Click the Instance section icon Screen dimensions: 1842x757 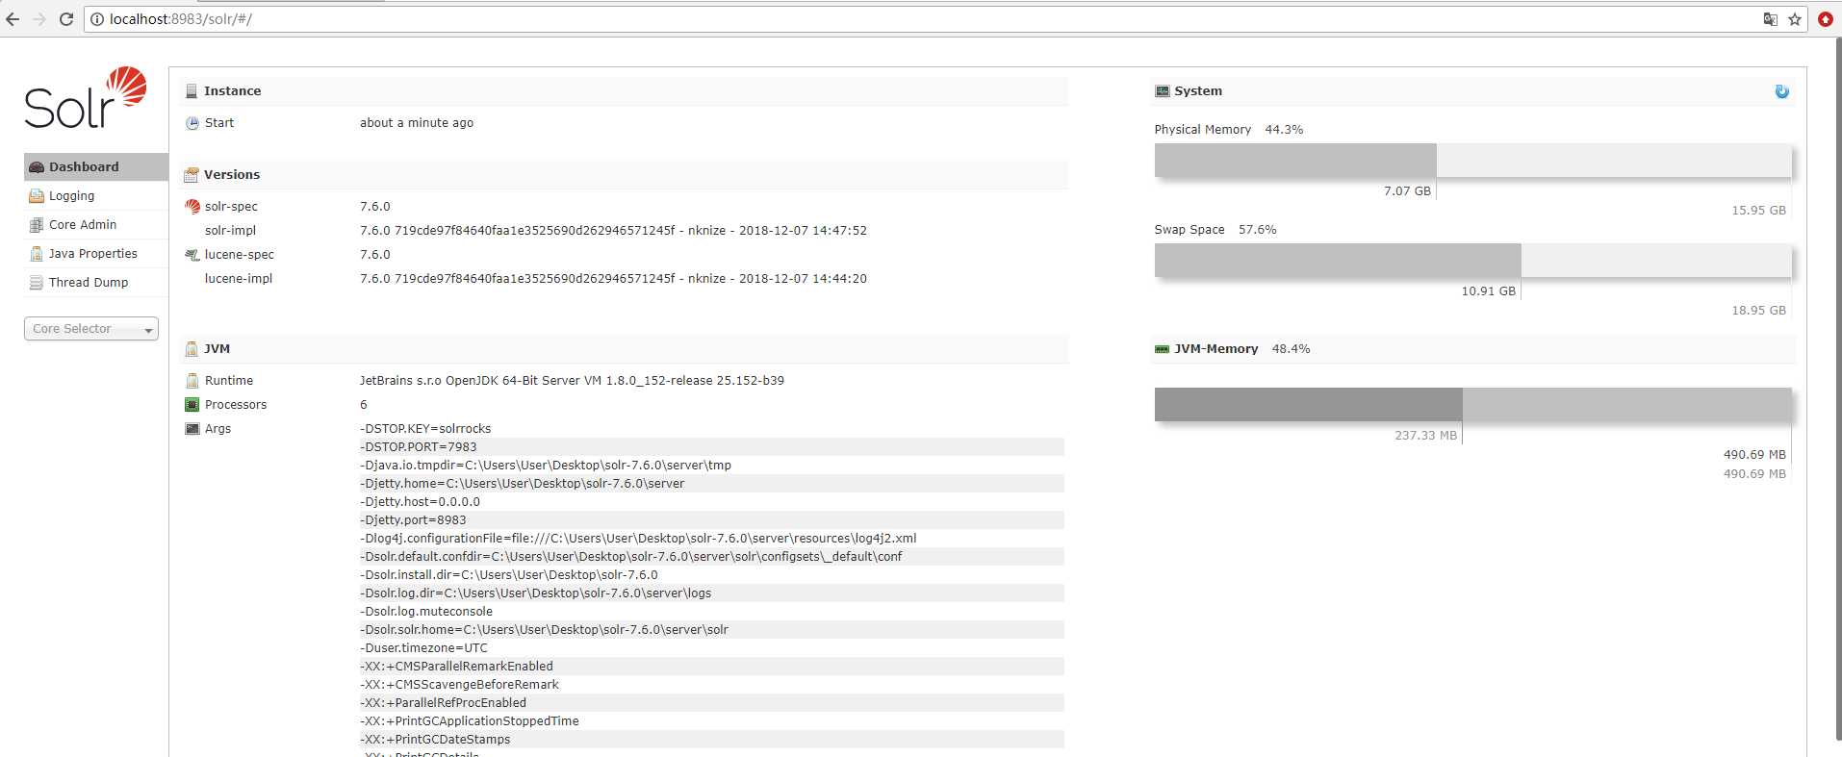pyautogui.click(x=192, y=91)
